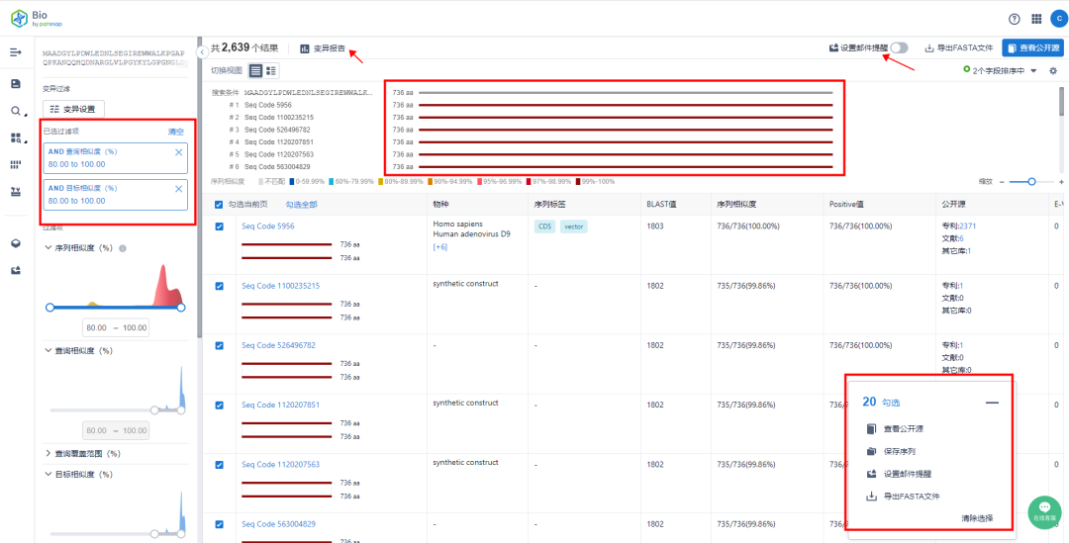Minimize the 20 勾选 selection popup
Image resolution: width=1069 pixels, height=543 pixels.
[991, 403]
